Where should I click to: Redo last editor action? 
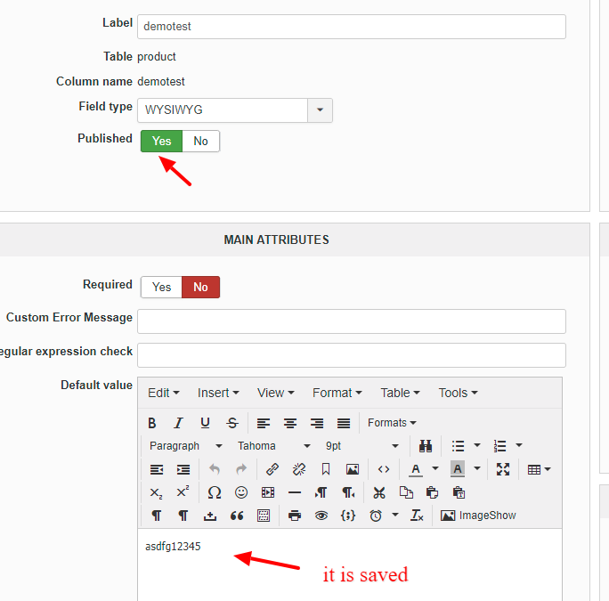(241, 469)
